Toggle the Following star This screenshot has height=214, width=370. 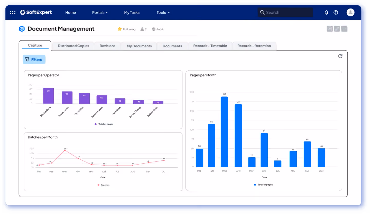click(x=120, y=29)
